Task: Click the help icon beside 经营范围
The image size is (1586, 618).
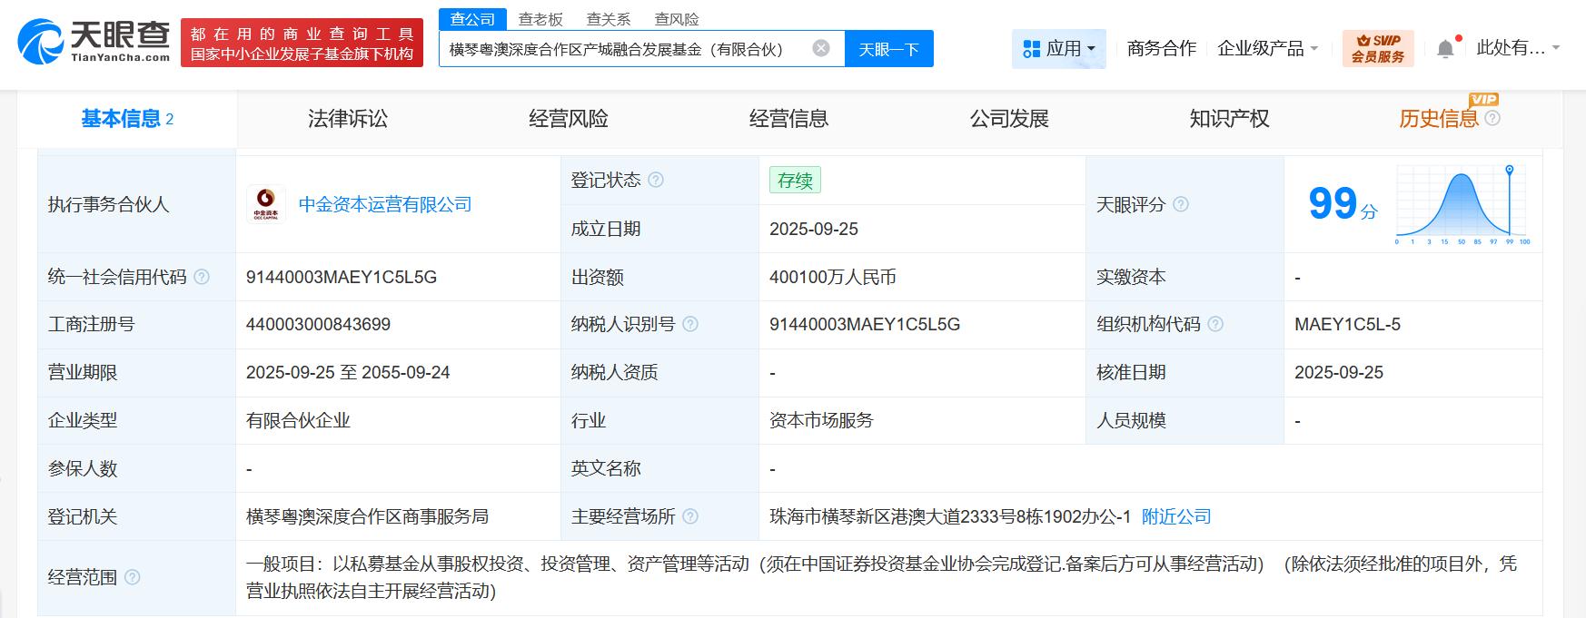Action: (x=133, y=577)
